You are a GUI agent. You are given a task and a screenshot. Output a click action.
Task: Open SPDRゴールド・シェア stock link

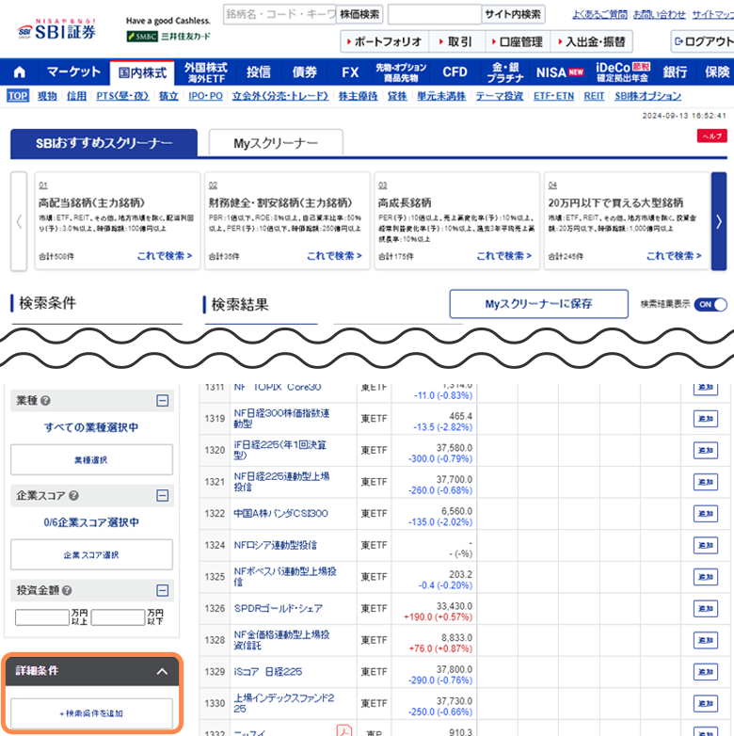278,608
